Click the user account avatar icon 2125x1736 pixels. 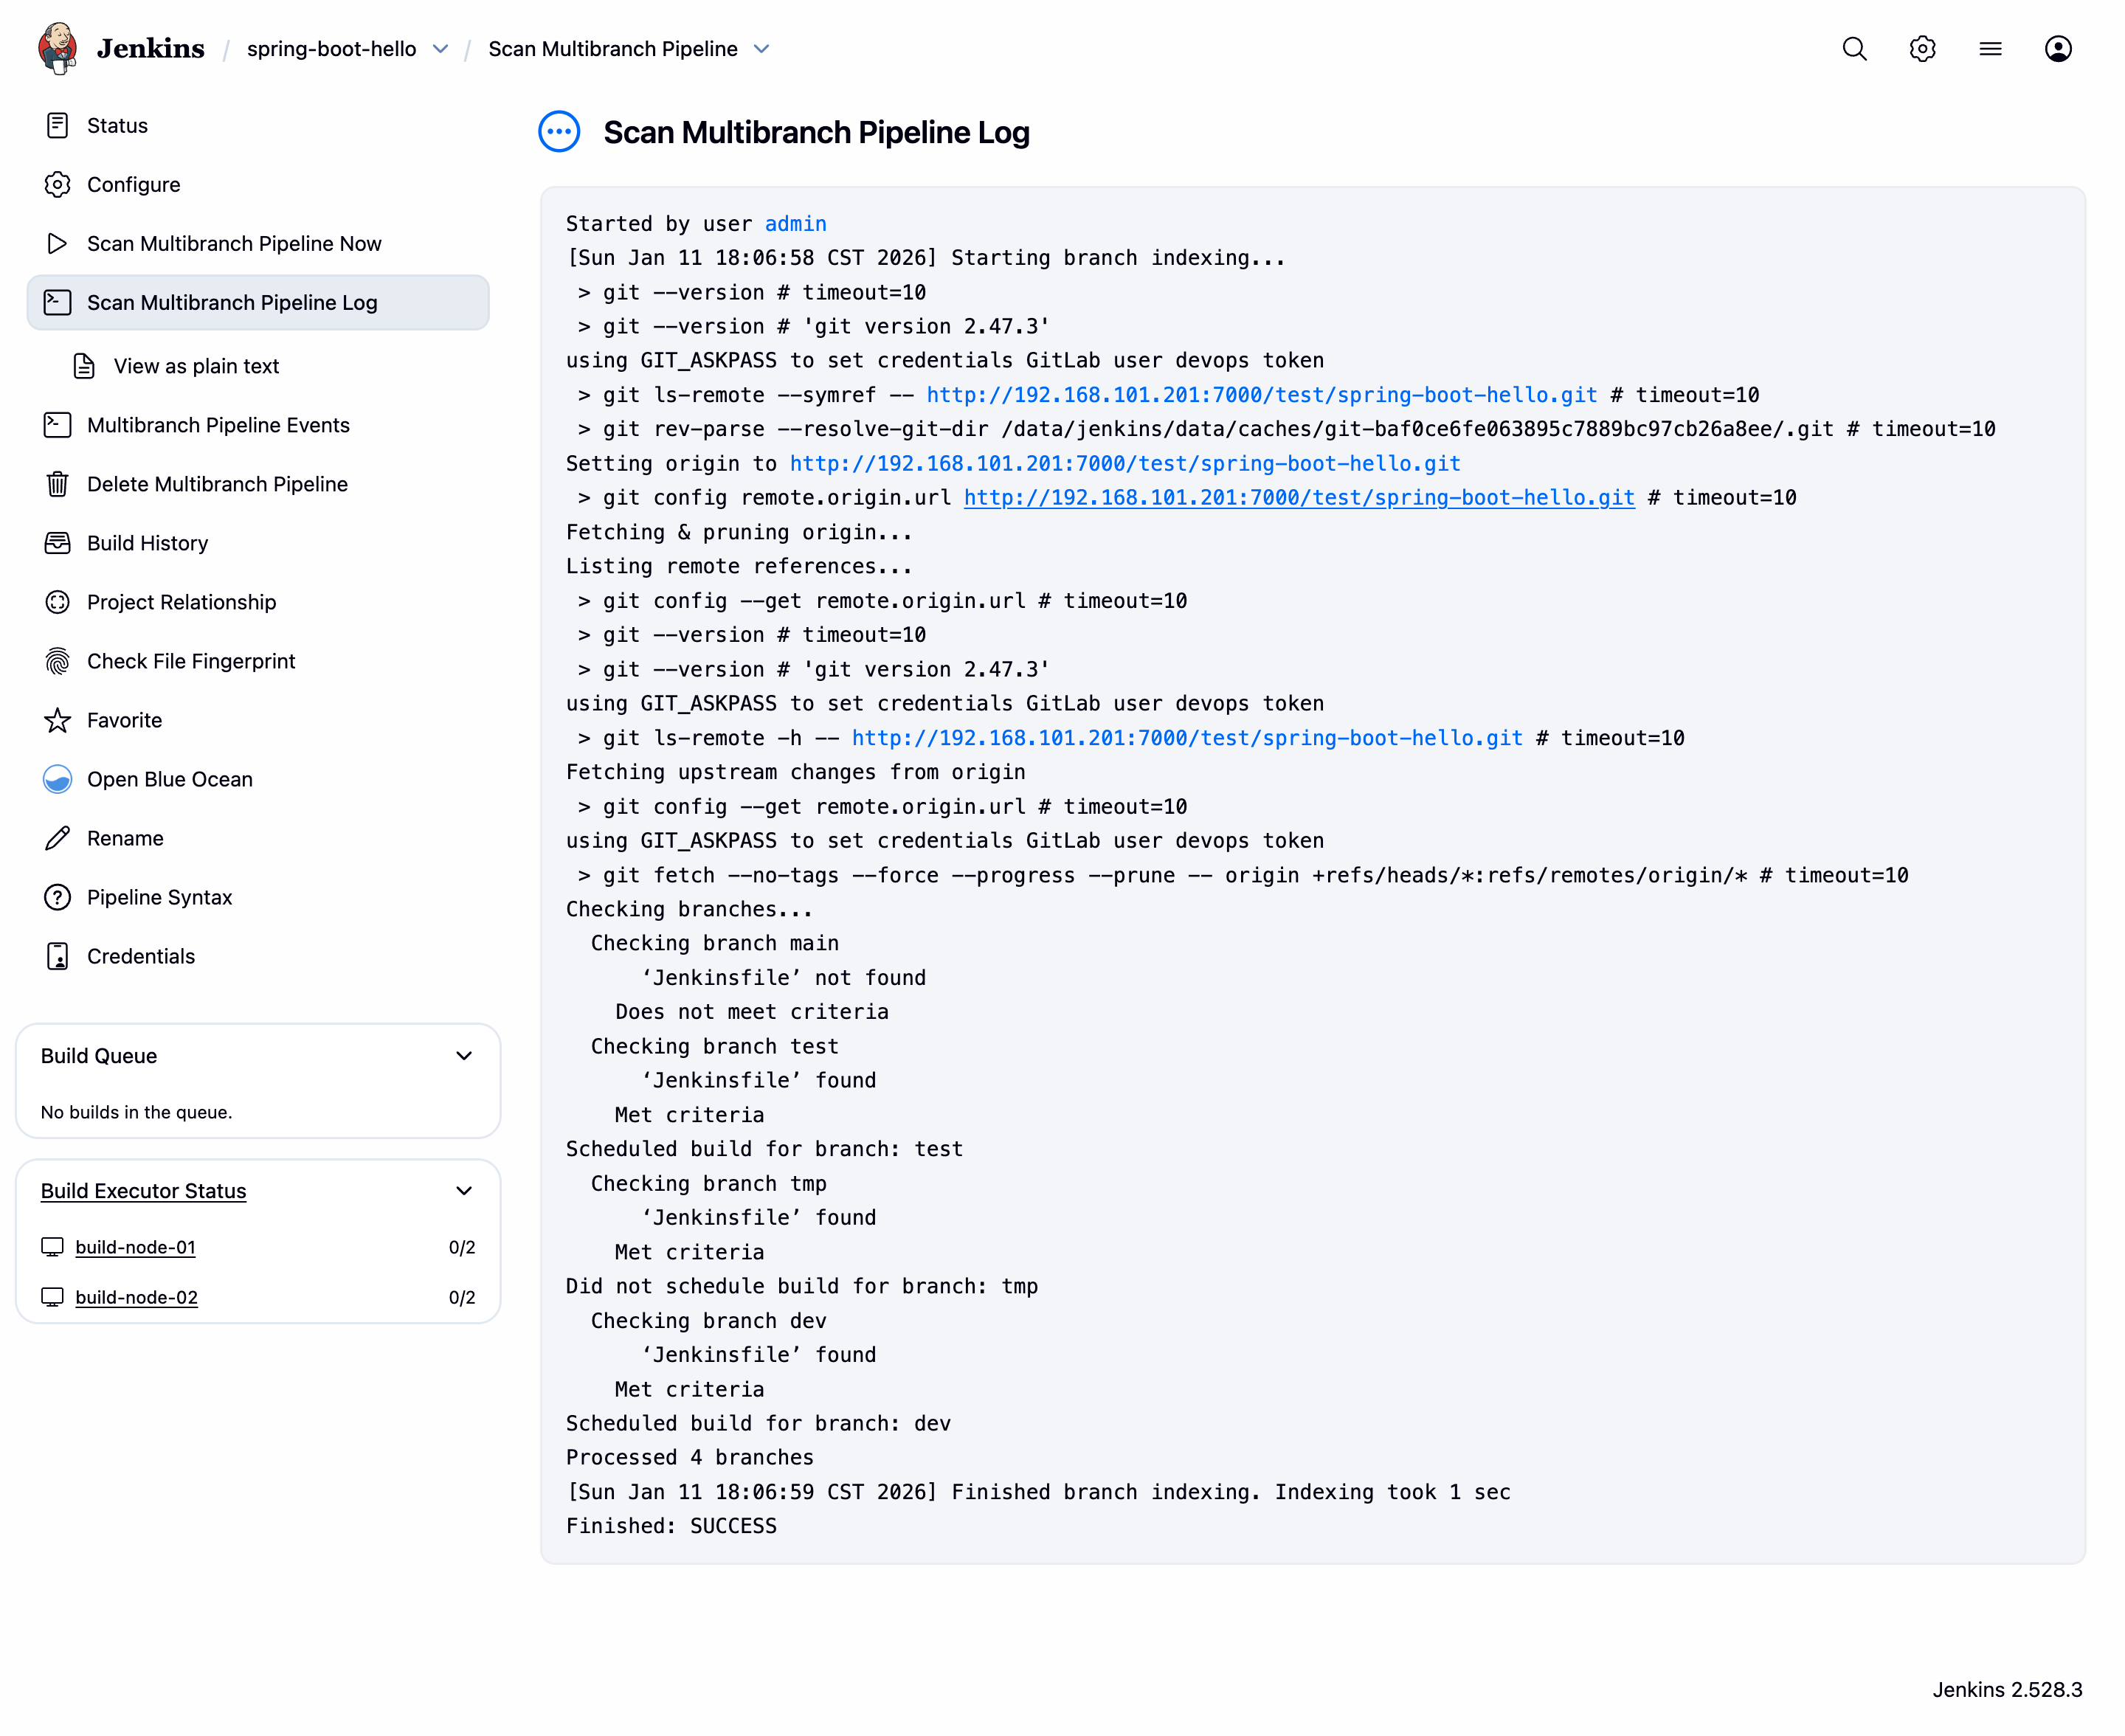pyautogui.click(x=2057, y=49)
